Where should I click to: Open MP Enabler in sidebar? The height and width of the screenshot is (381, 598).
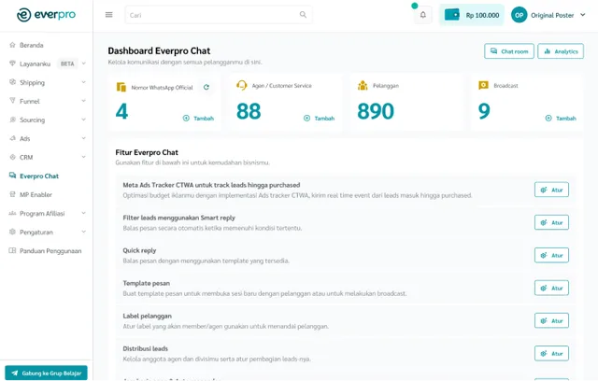click(x=36, y=194)
